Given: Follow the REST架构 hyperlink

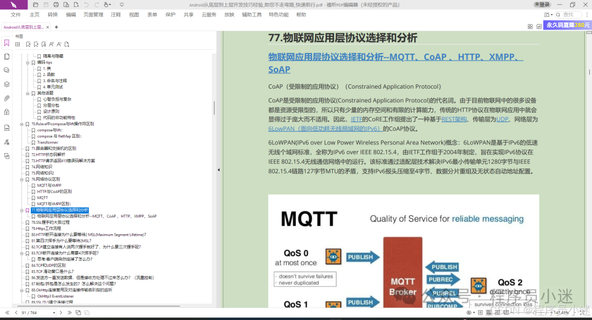Looking at the screenshot, I should (x=454, y=119).
